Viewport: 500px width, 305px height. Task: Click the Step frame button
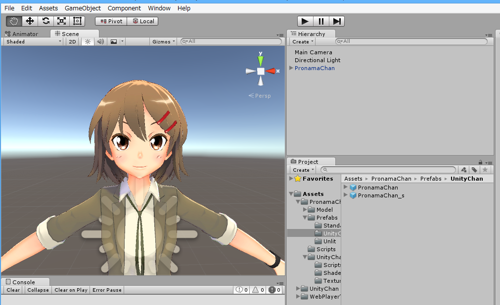click(x=337, y=21)
